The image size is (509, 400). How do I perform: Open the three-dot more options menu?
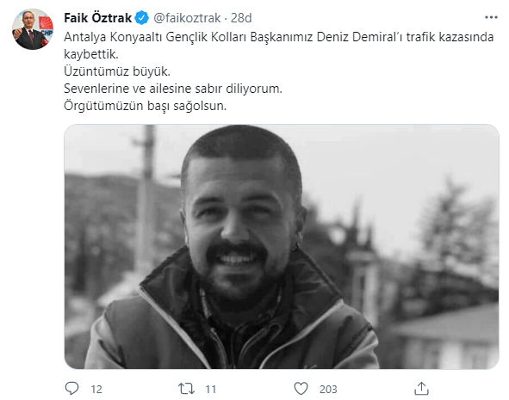tap(491, 17)
